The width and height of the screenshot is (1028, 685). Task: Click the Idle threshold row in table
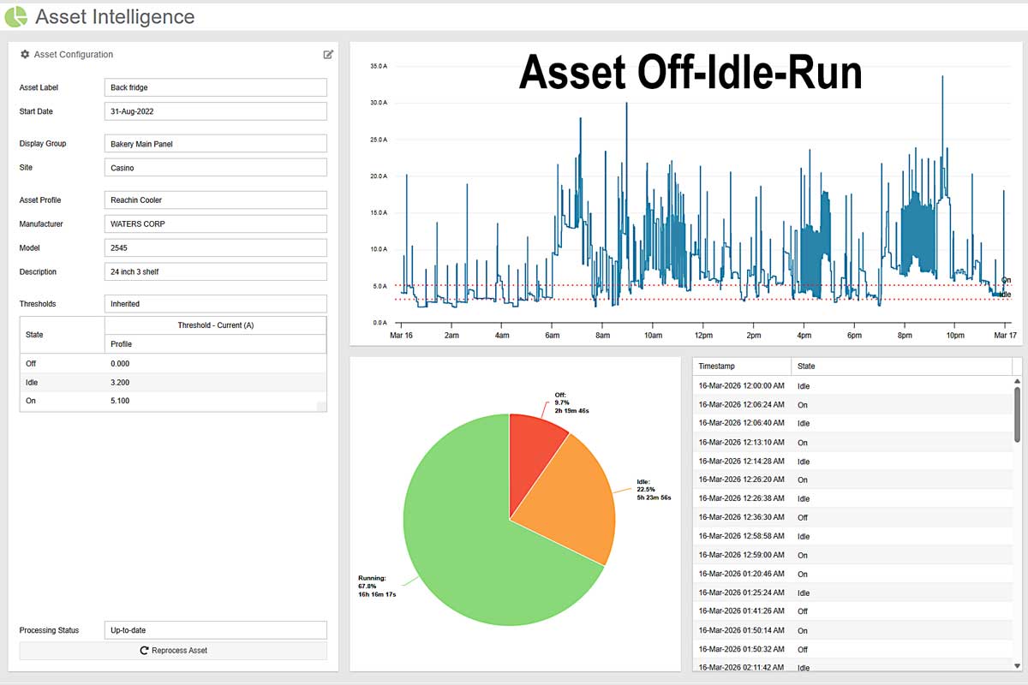coord(172,382)
